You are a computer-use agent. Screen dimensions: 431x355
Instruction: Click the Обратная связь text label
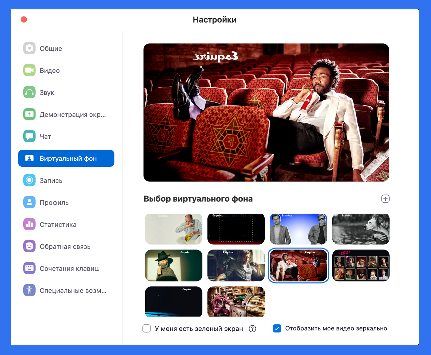click(65, 247)
